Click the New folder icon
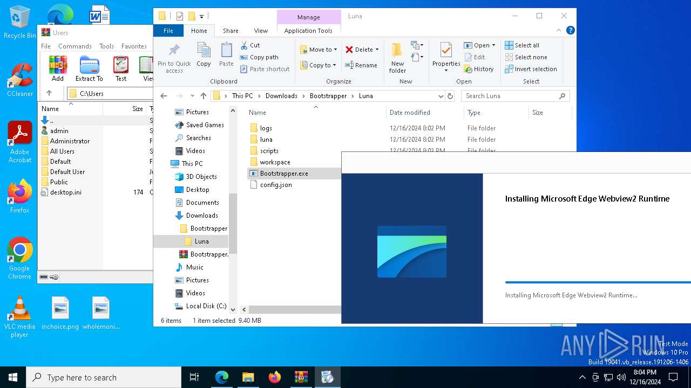Screen dimensions: 691x388 [397, 58]
